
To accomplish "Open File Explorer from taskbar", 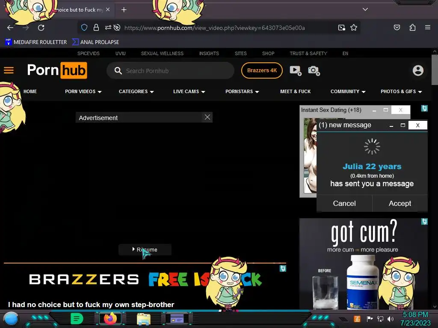I will (x=144, y=319).
